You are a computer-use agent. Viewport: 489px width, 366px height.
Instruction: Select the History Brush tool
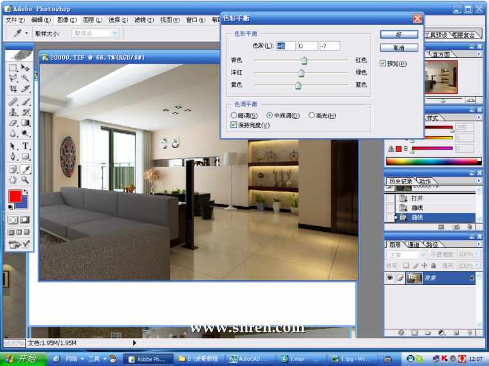tap(25, 112)
